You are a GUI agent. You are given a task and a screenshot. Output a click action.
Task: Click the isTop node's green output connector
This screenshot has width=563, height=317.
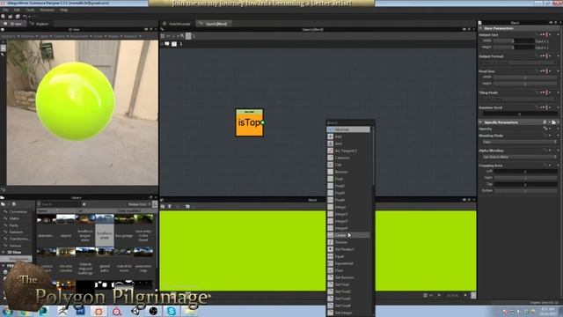click(263, 122)
